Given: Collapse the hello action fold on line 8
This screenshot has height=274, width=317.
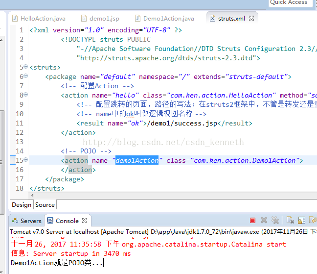Looking at the screenshot, I should pyautogui.click(x=25, y=95).
